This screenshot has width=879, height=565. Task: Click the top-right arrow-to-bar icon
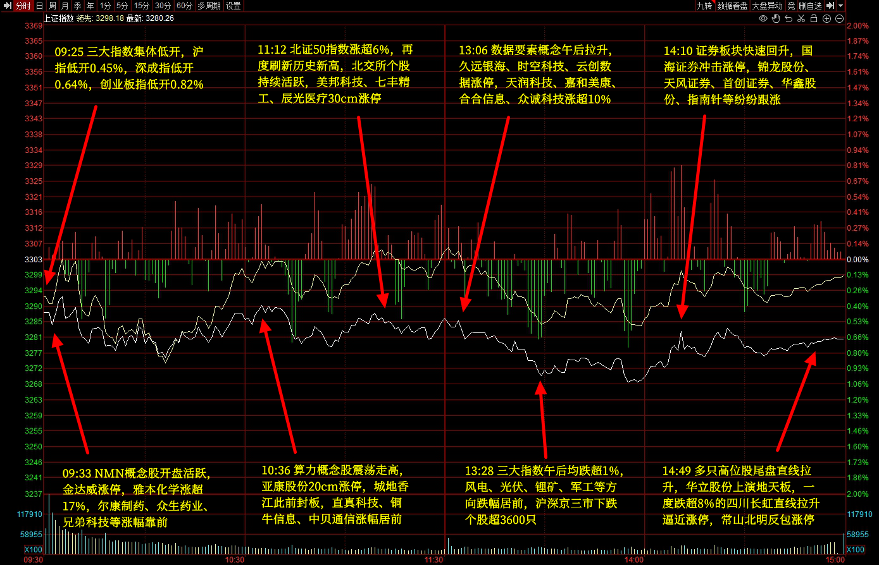tap(830, 6)
